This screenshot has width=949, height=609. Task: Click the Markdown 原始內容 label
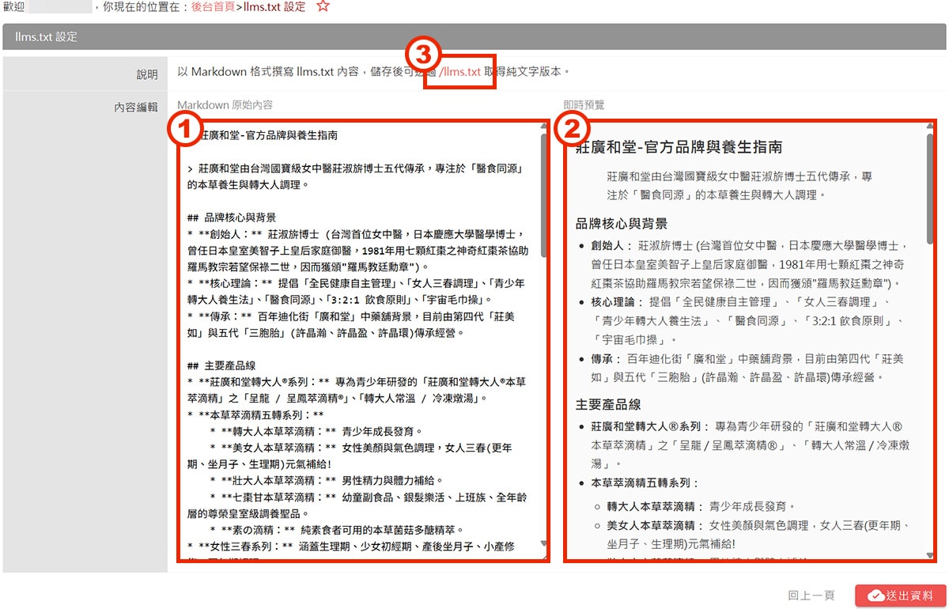pos(225,104)
